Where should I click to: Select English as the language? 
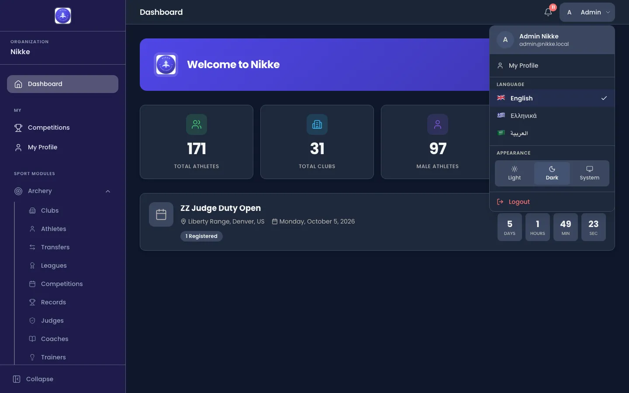552,98
